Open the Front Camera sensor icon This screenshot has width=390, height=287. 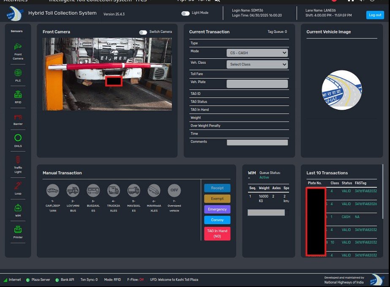(x=18, y=46)
